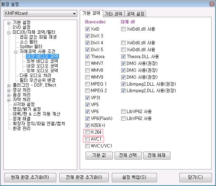The image size is (216, 186).
Task: Open the 코덱 설정 tab
Action: [135, 14]
